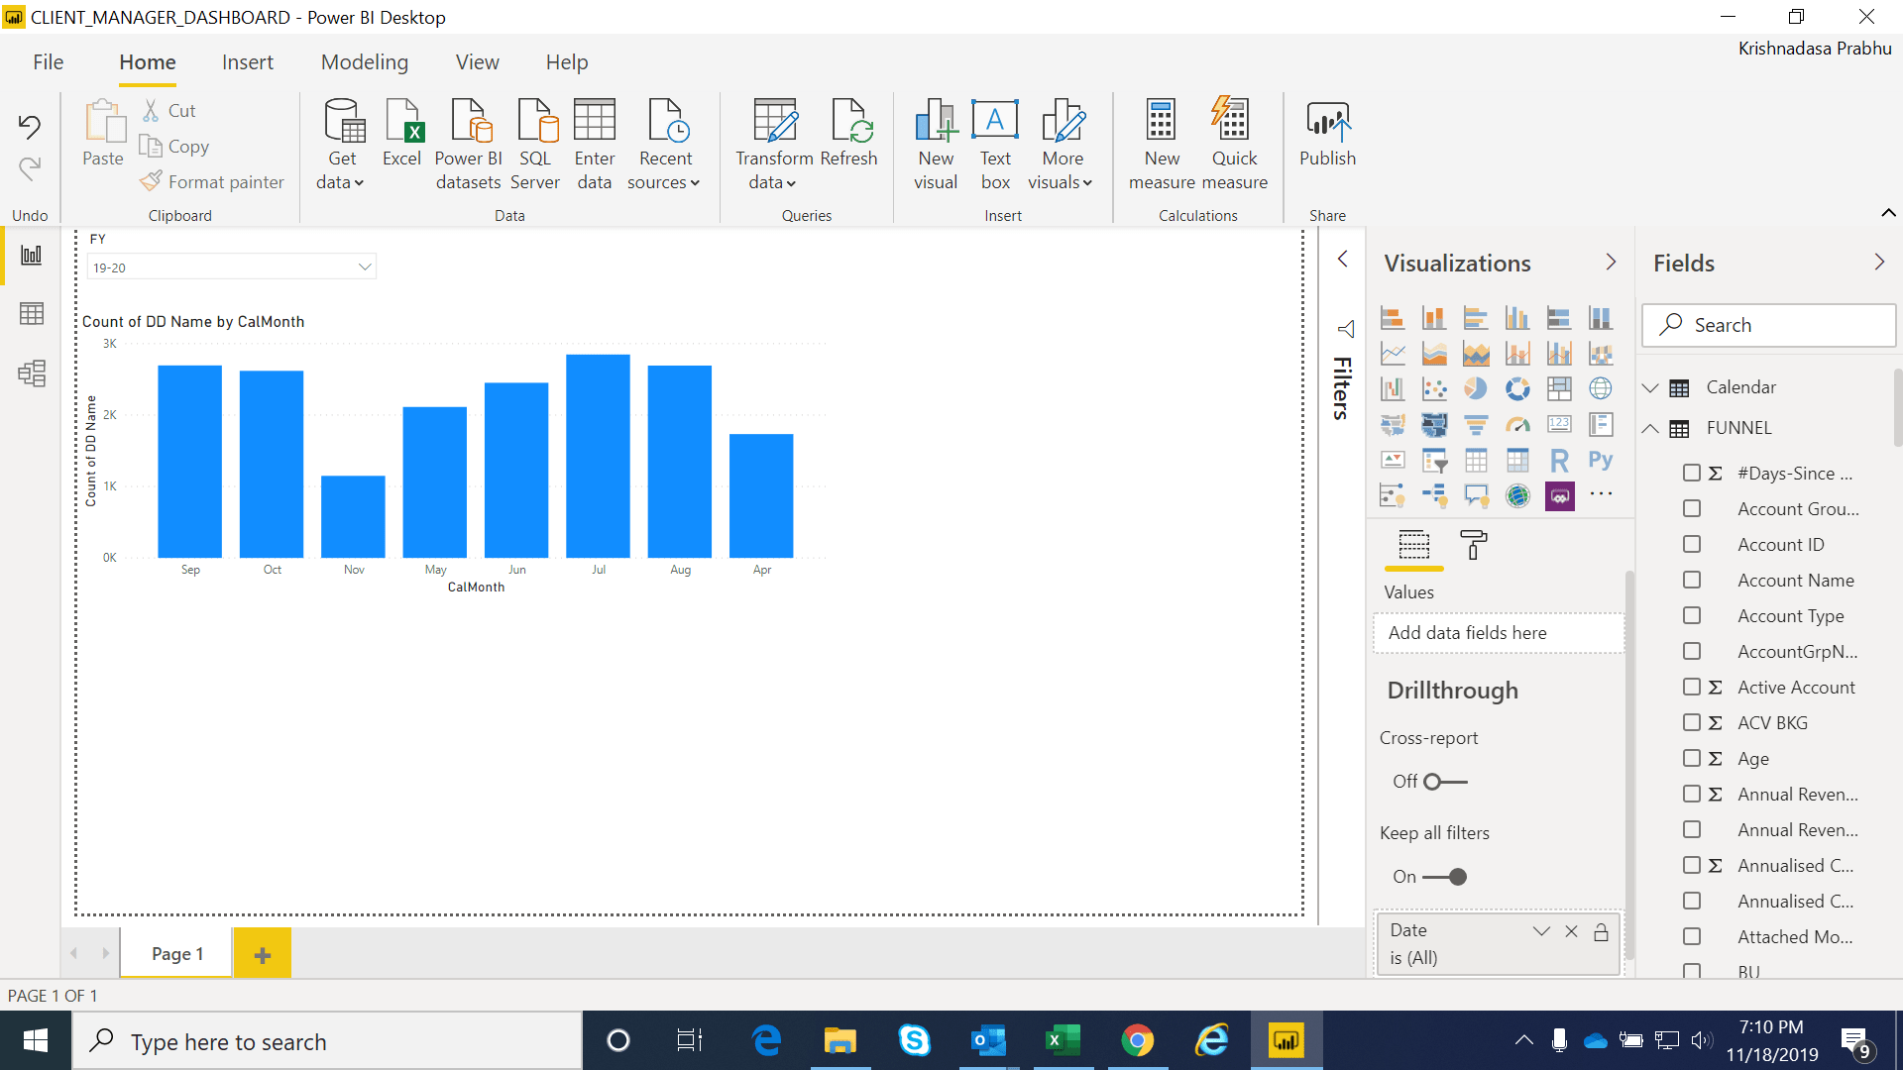Open the FY slicer dropdown
1903x1070 pixels.
pos(365,267)
